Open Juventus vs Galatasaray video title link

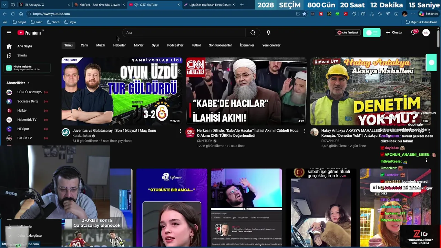click(x=114, y=131)
